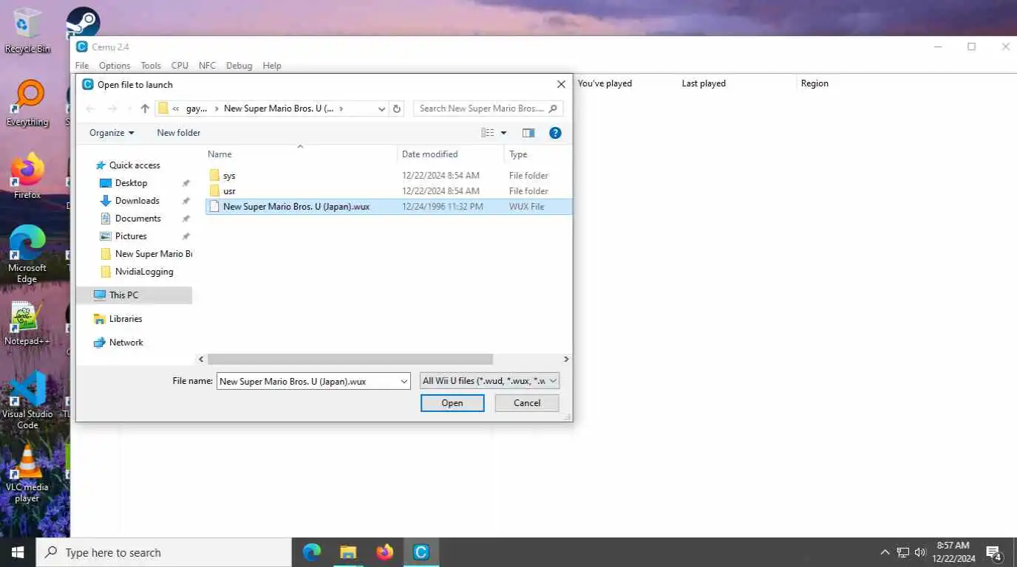The image size is (1017, 567).
Task: Go up one folder level in the dialog
Action: [145, 109]
